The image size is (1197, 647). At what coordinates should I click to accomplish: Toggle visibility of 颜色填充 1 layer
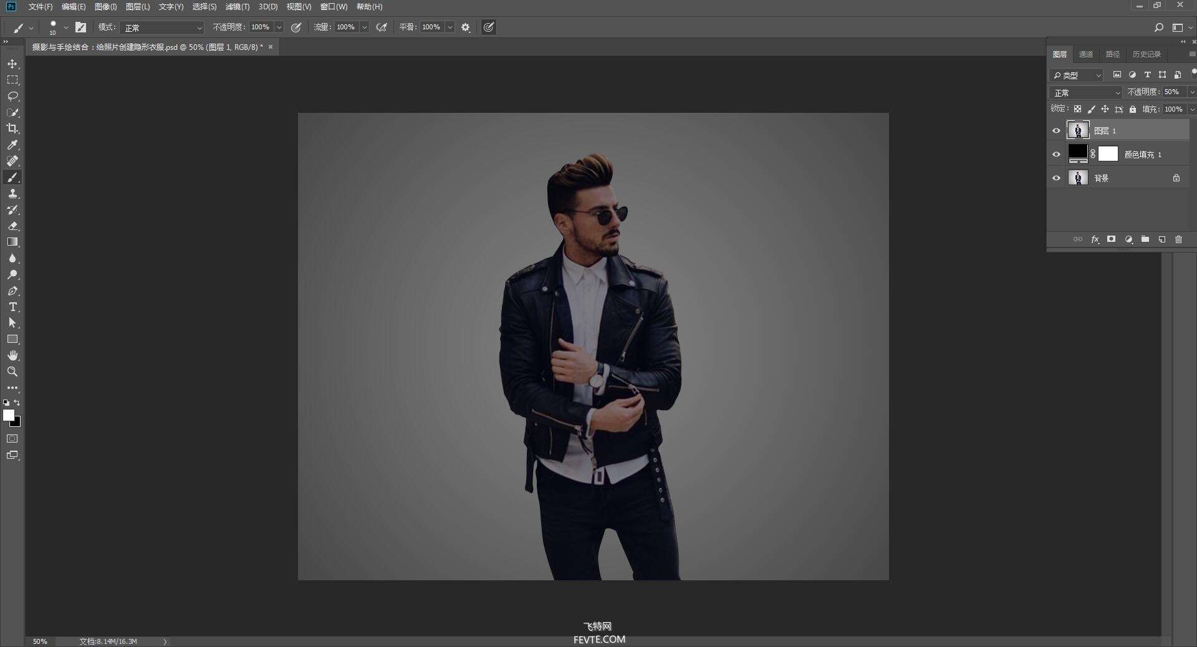1056,155
